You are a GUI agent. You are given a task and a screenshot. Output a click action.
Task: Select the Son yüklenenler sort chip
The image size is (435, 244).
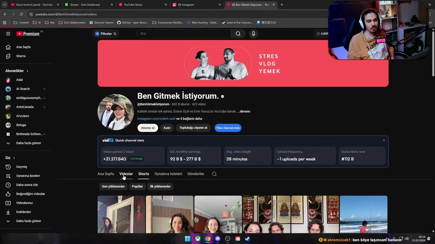tap(113, 186)
